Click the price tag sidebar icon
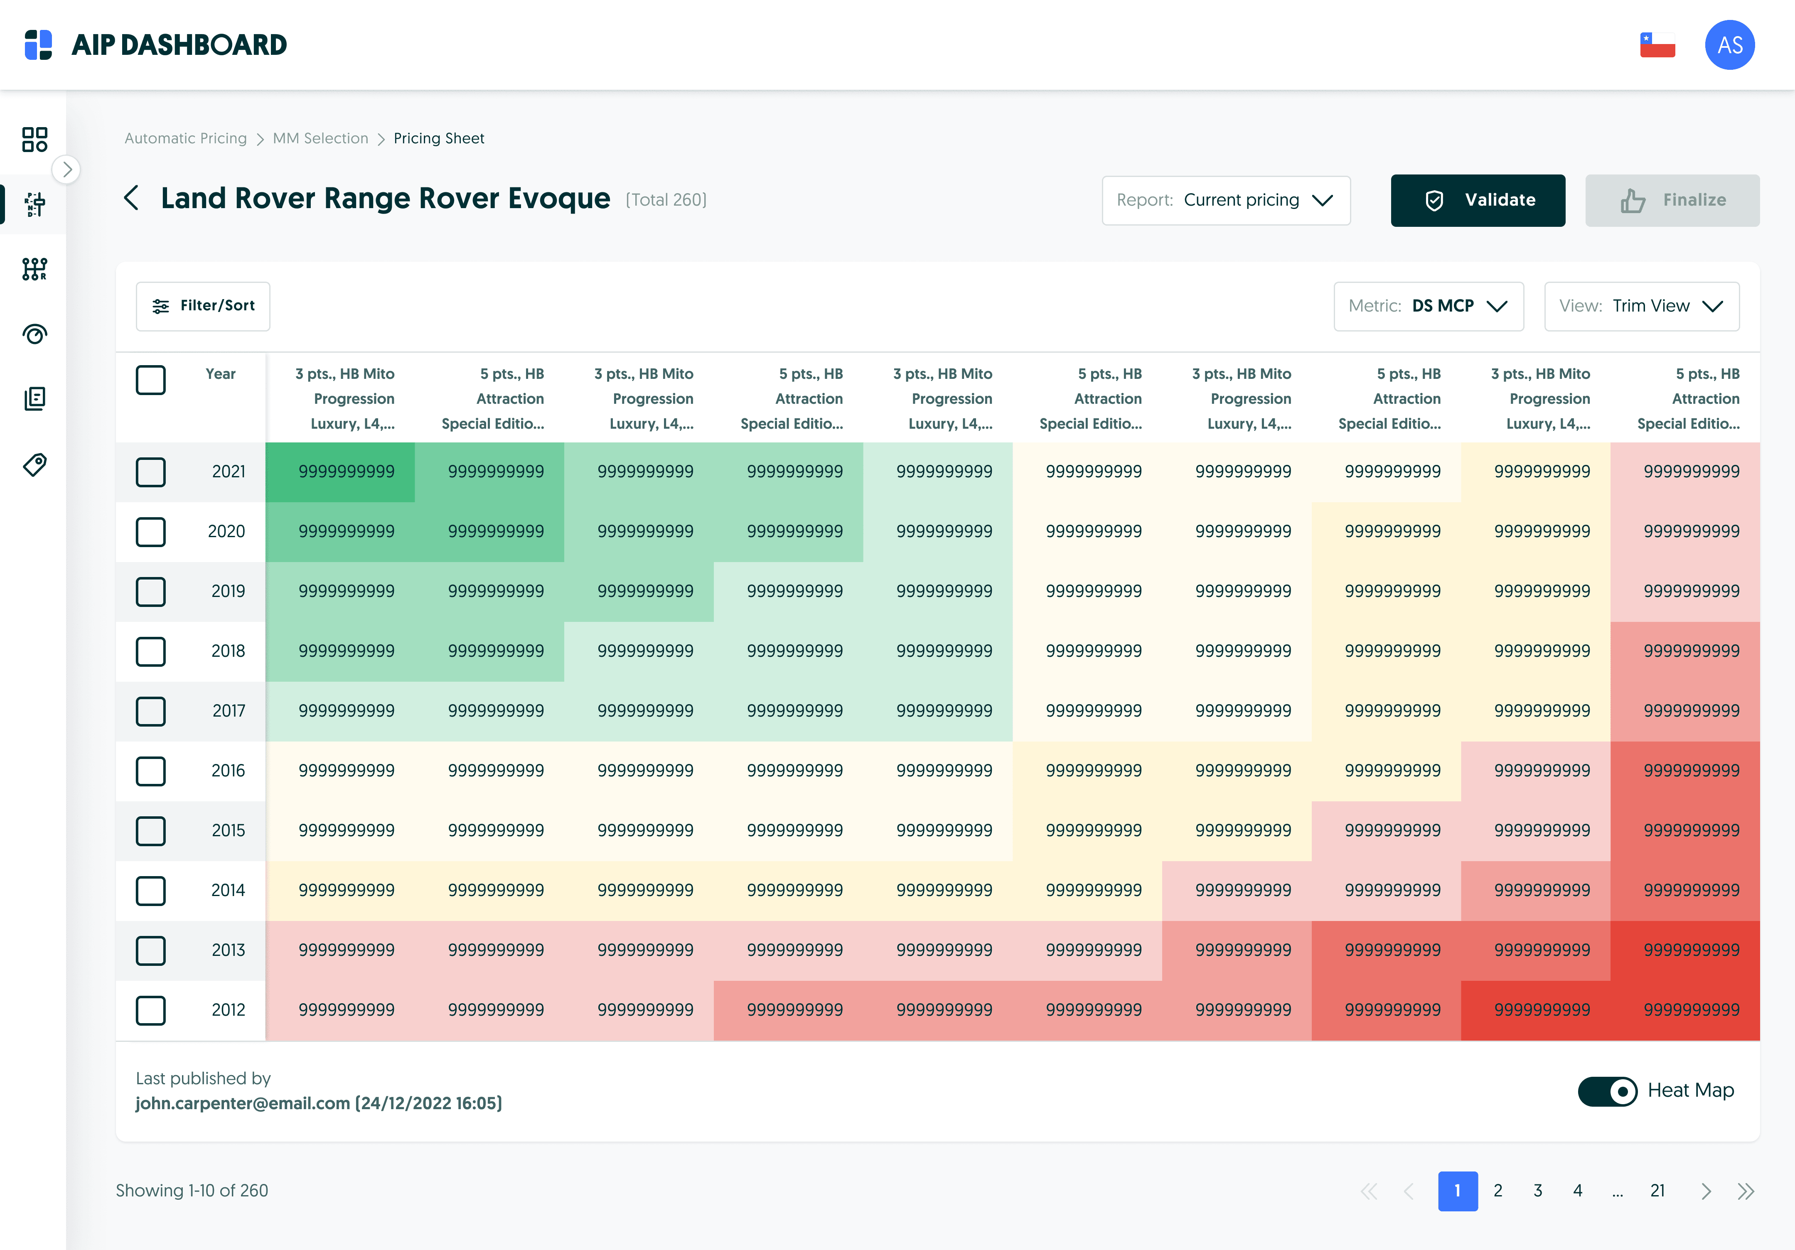 click(x=34, y=464)
